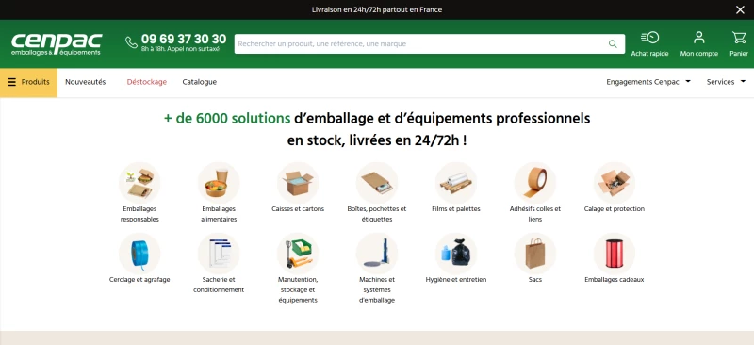Click the search magnifier icon
The height and width of the screenshot is (345, 754).
[x=613, y=43]
